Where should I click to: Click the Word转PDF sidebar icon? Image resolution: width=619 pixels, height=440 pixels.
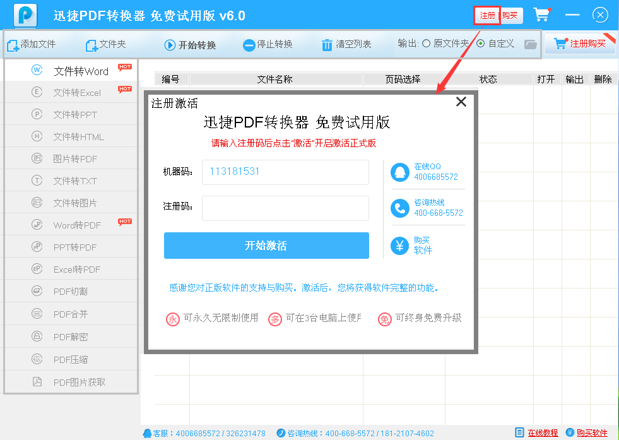tap(37, 225)
